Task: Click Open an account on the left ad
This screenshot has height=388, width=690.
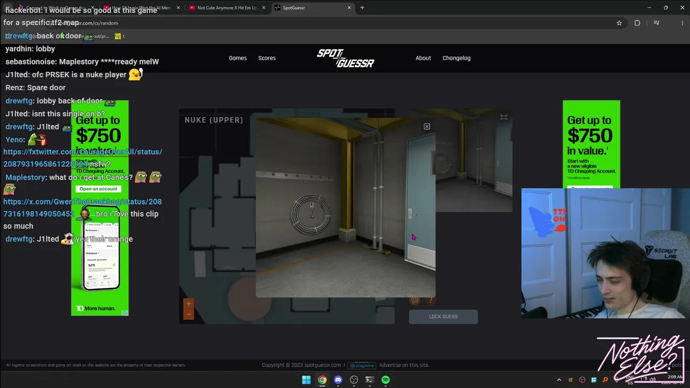Action: [98, 189]
